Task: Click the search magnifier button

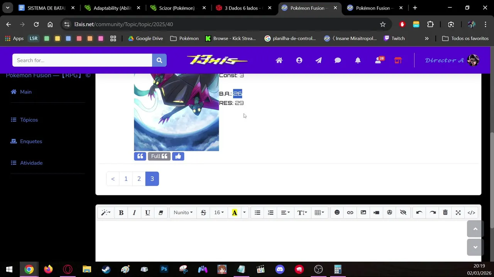Action: coord(159,60)
